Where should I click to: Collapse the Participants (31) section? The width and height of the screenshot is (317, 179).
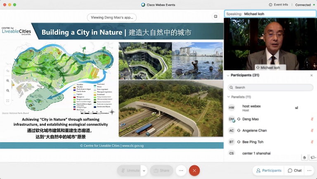(x=227, y=75)
